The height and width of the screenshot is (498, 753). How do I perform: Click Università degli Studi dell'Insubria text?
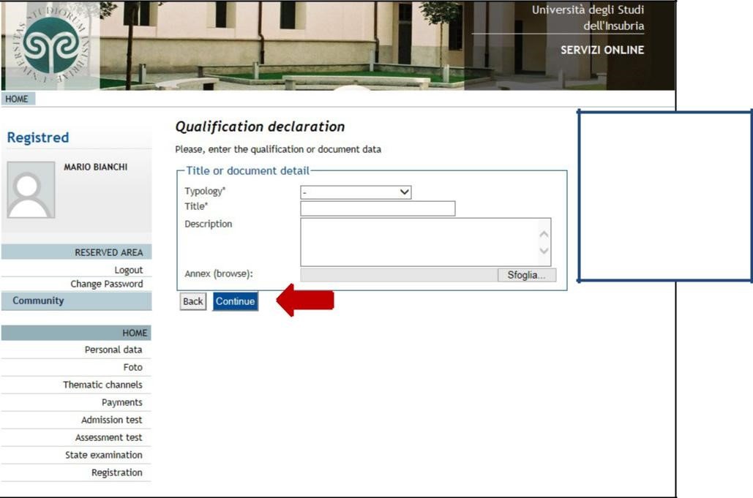pos(588,18)
